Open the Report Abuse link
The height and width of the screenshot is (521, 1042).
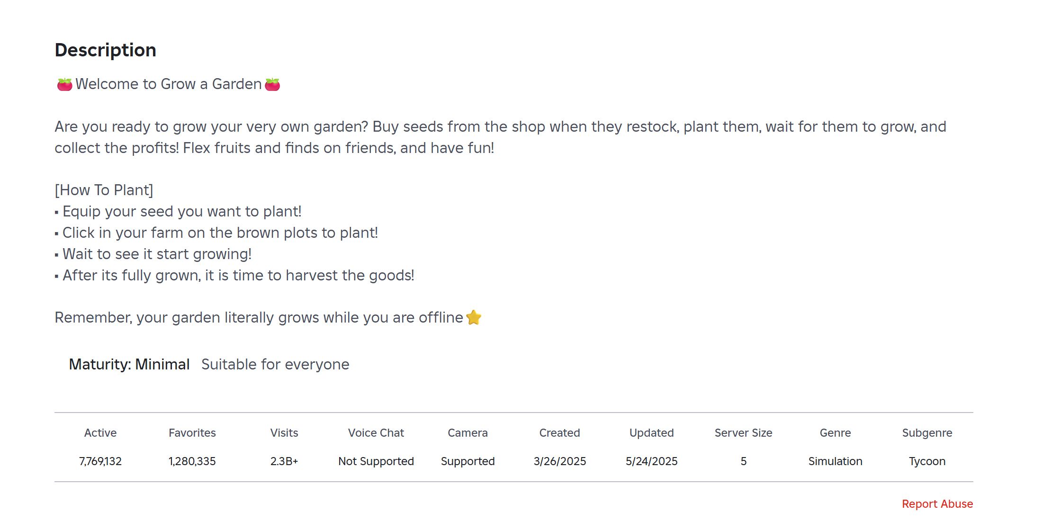point(937,504)
